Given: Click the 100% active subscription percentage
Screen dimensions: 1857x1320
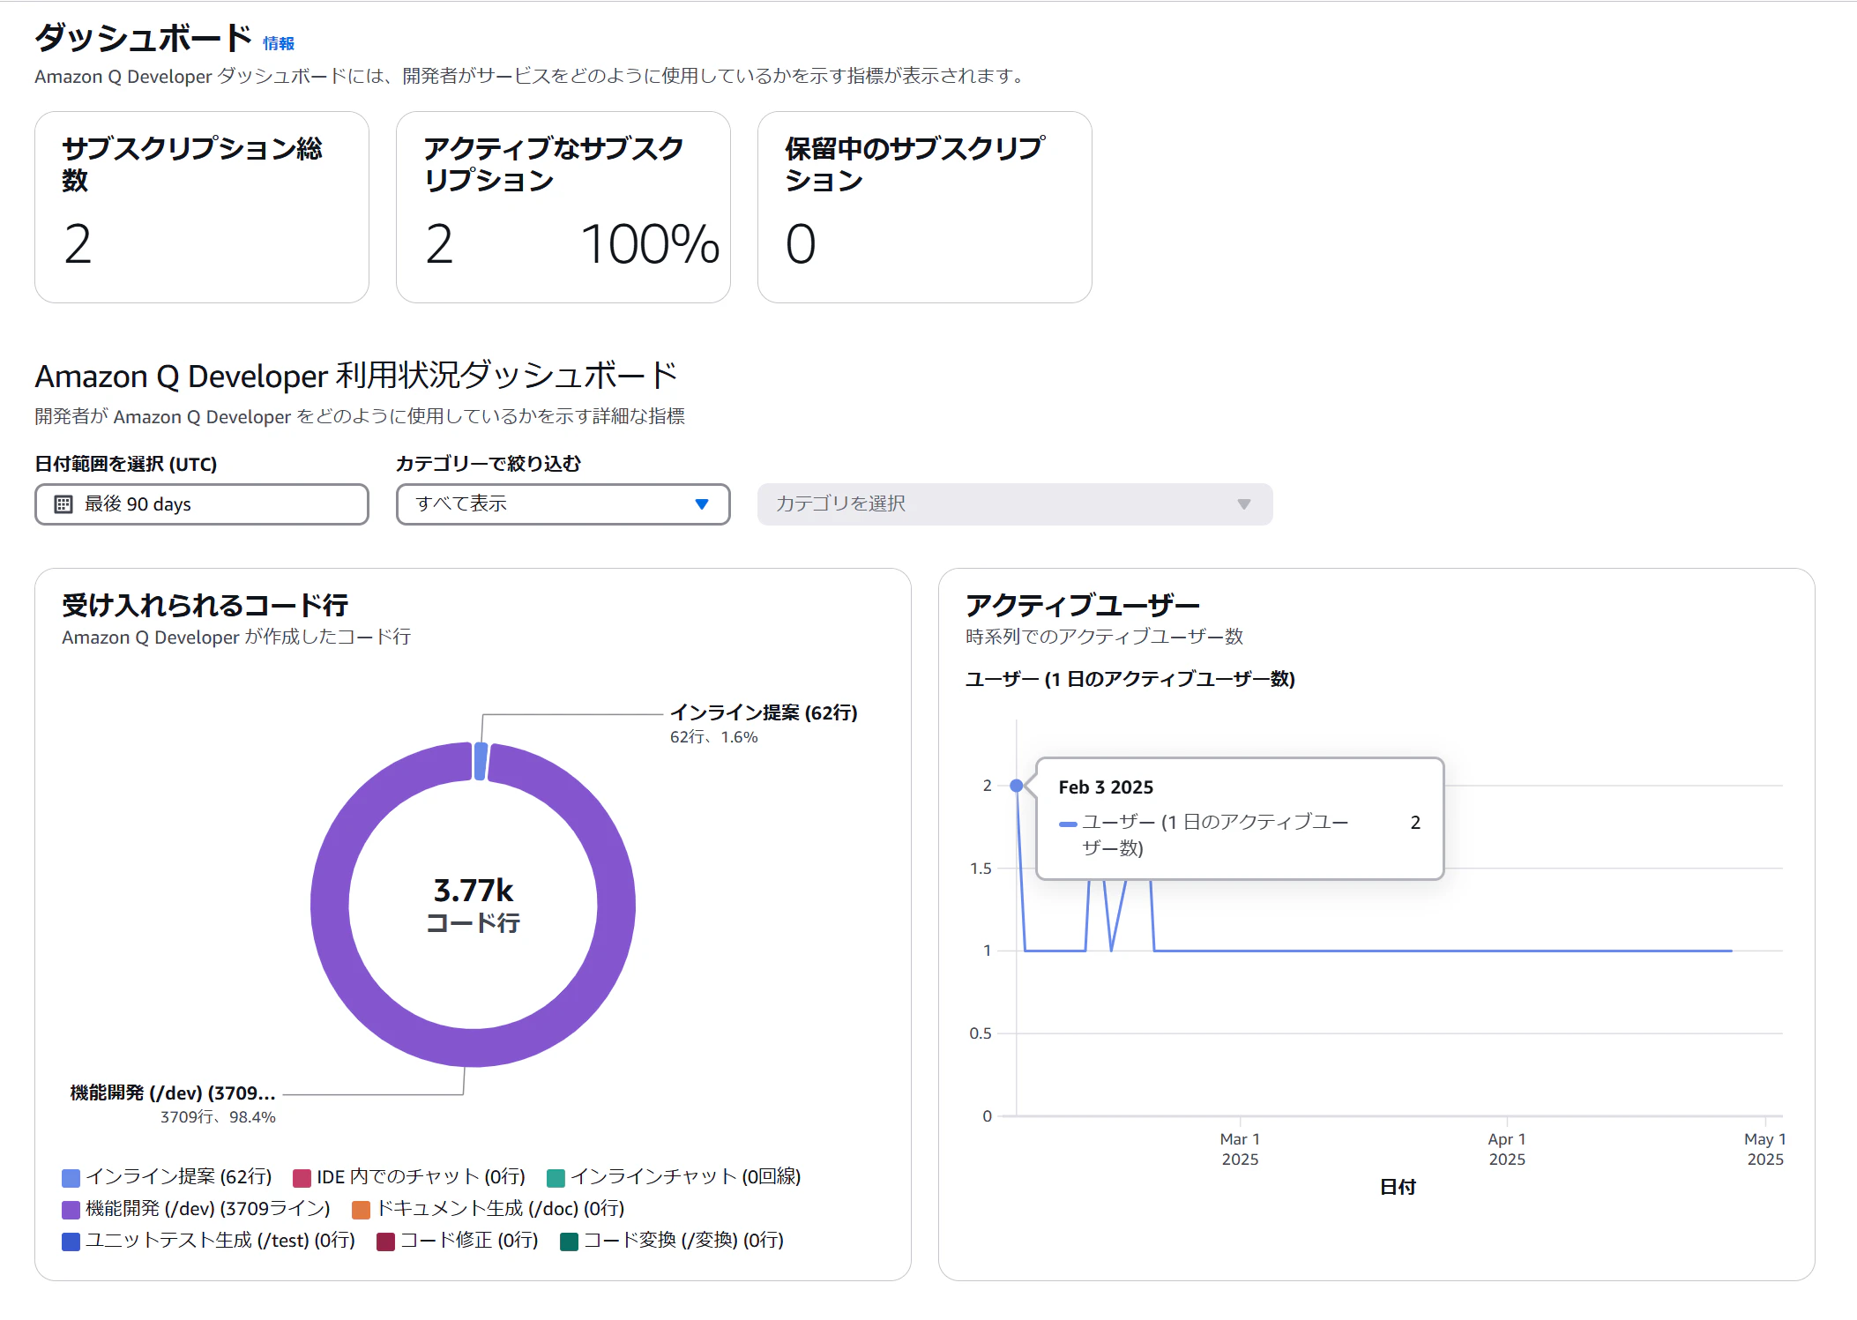Looking at the screenshot, I should pyautogui.click(x=650, y=244).
